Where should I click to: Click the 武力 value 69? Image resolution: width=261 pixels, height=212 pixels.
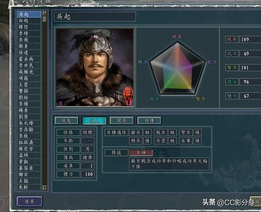tap(250, 53)
